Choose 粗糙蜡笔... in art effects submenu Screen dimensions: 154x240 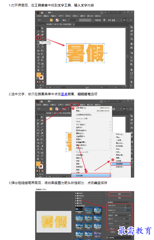tap(121, 164)
